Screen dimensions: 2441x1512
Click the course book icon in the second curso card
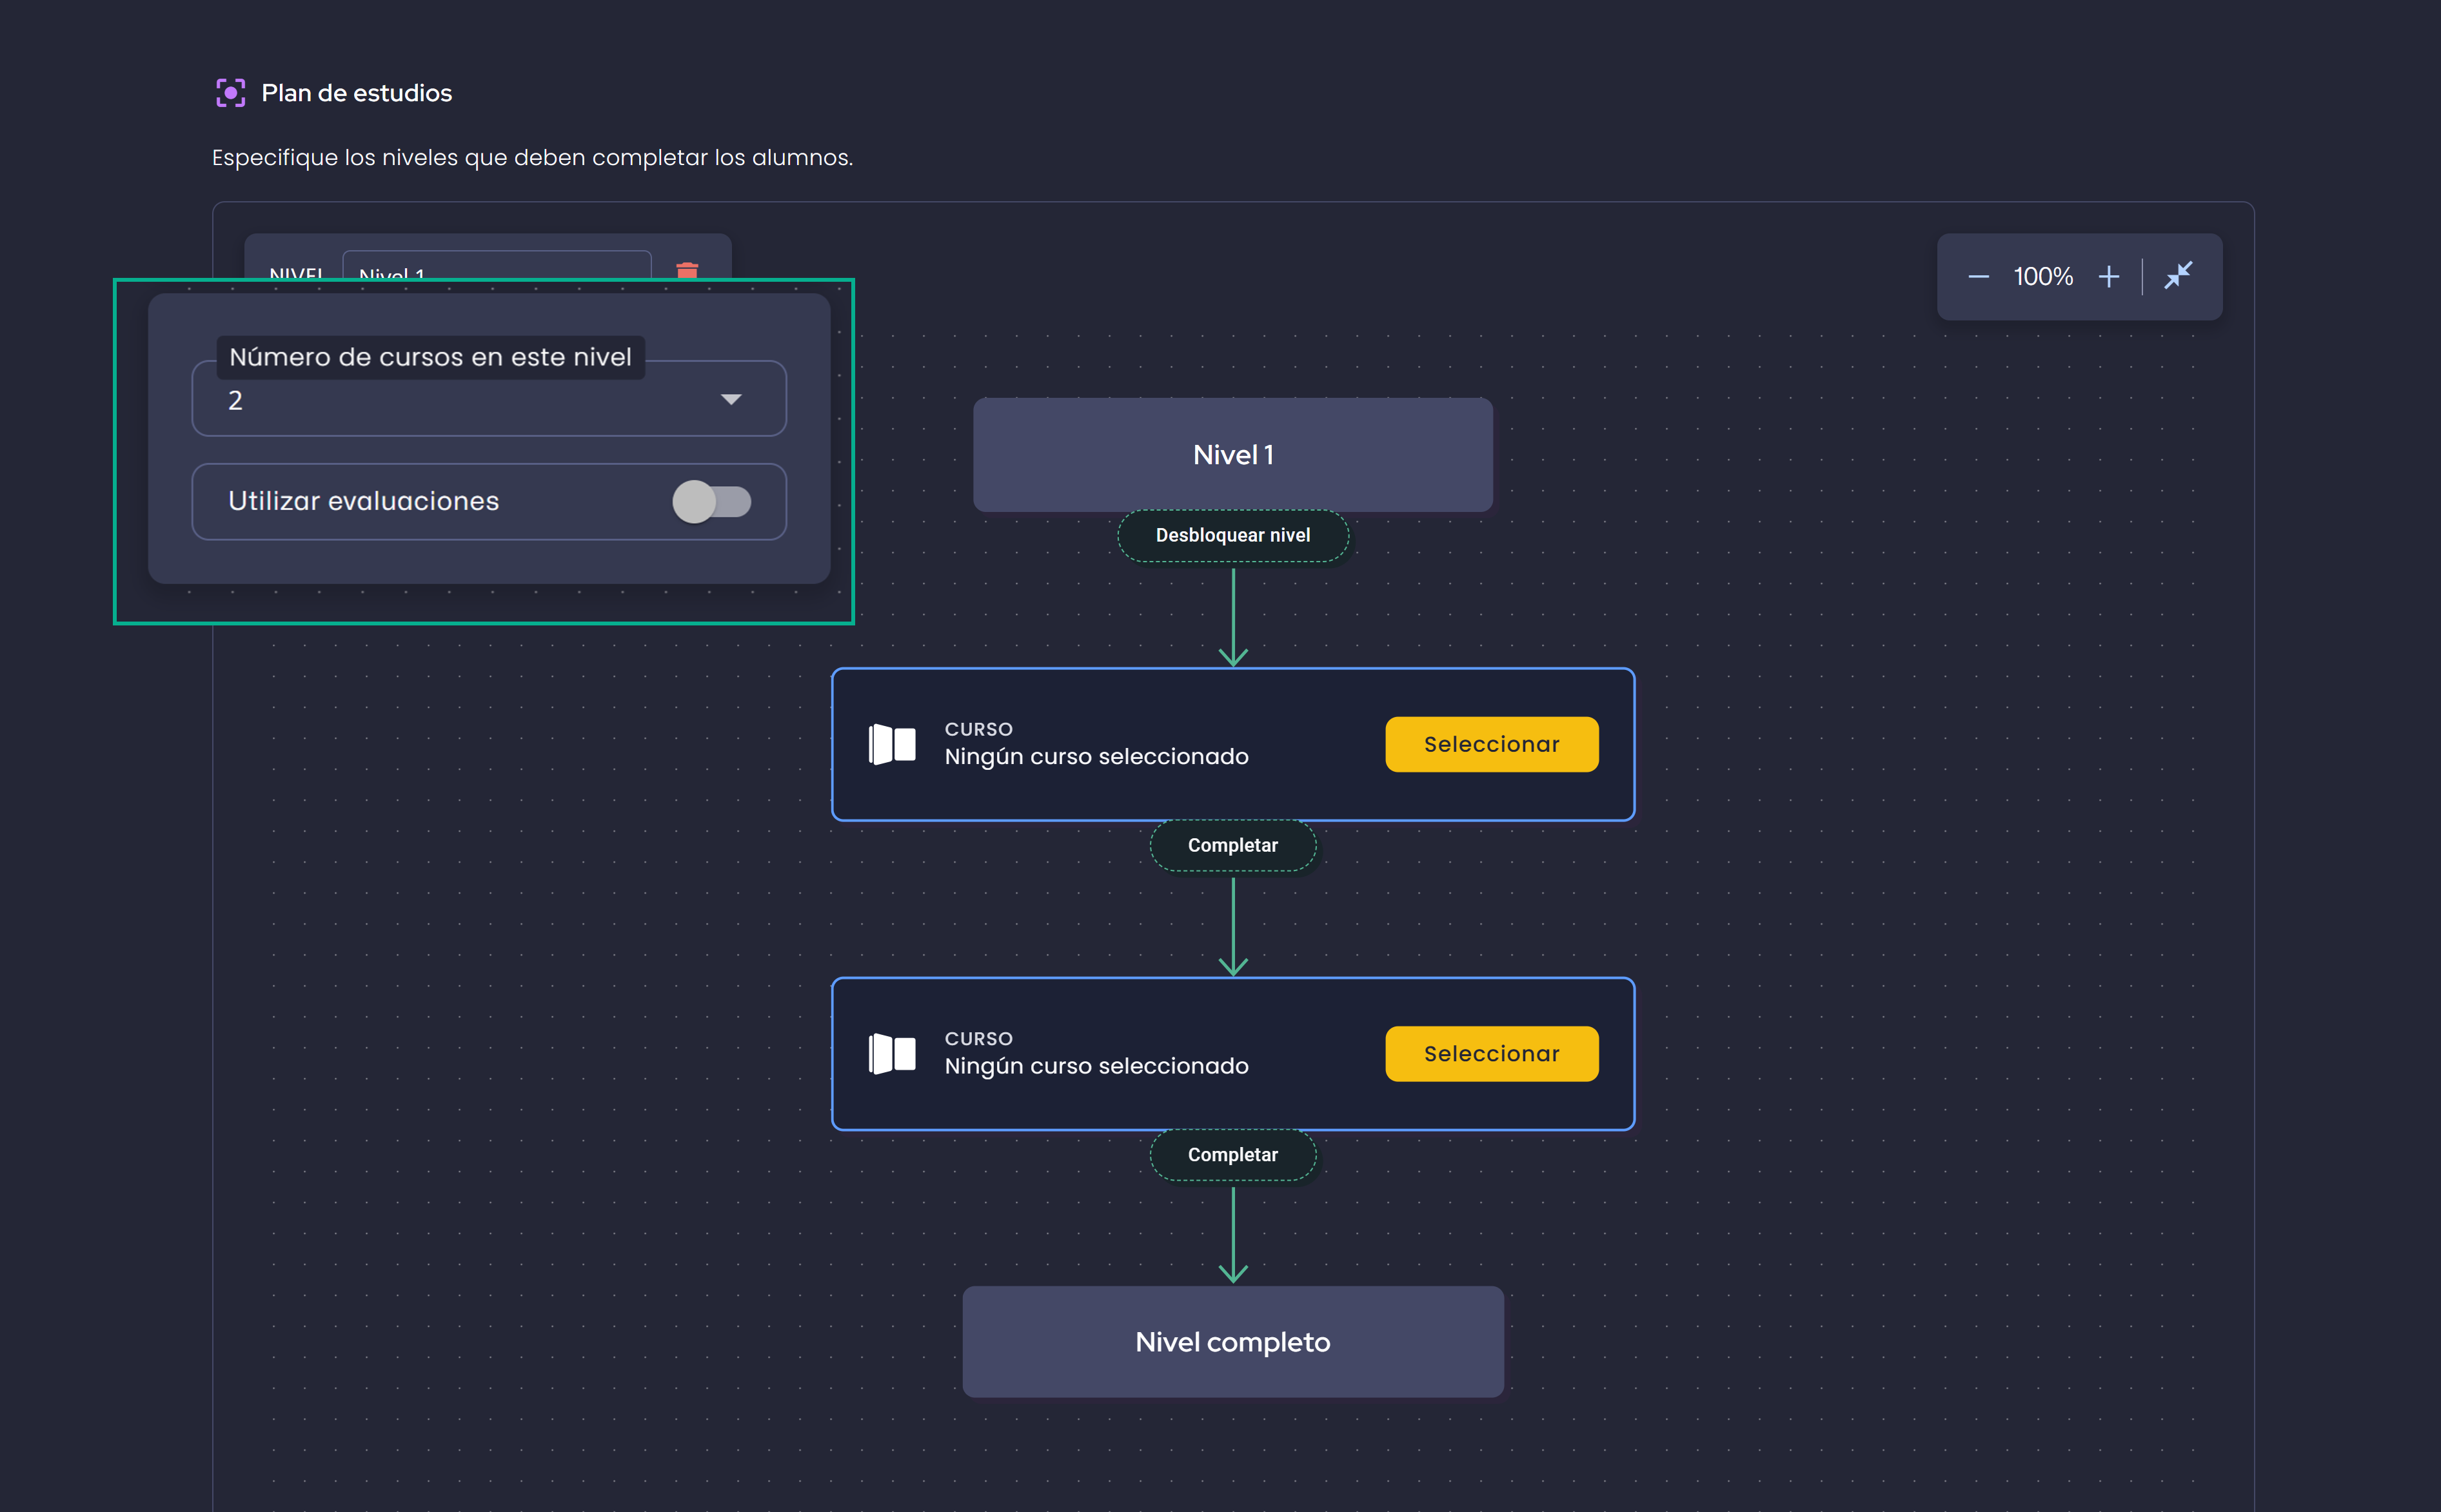pos(893,1053)
